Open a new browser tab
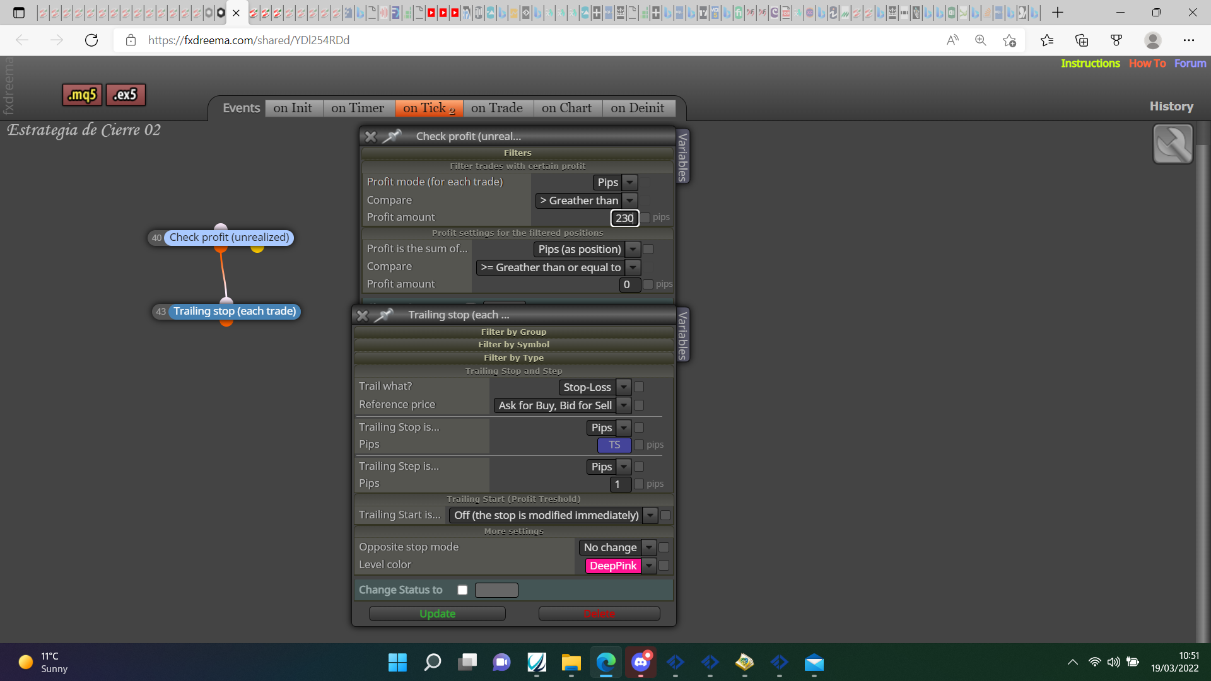1211x681 pixels. [1058, 13]
